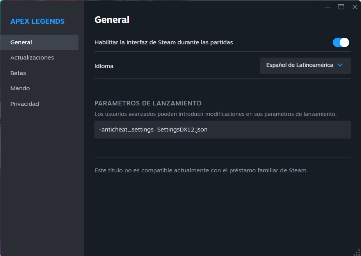
Task: Switch to the Actualizaciones section
Action: (32, 58)
